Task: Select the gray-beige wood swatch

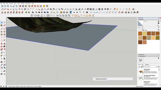Action: pos(149,38)
